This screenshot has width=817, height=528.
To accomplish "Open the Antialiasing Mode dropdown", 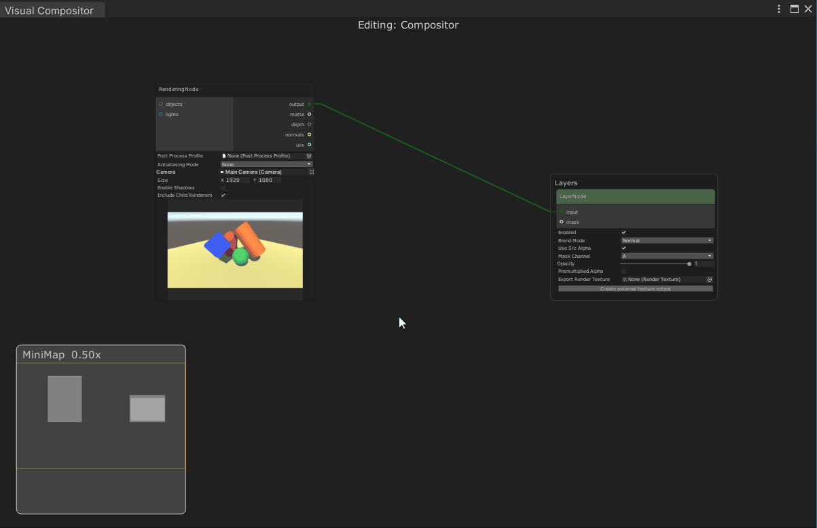I will (266, 164).
